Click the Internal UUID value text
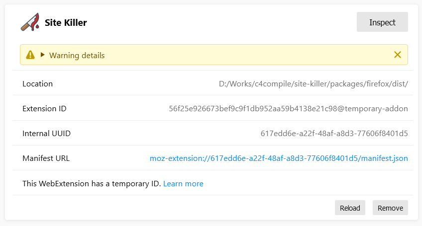 coord(334,134)
